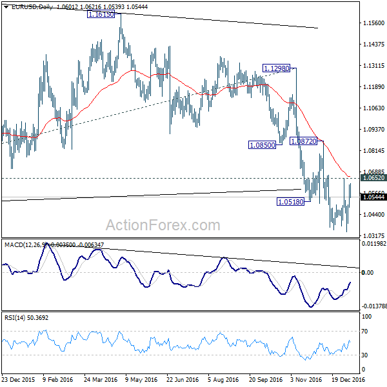Click the 1.09370 price axis value
The height and width of the screenshot is (387, 387).
click(373, 129)
